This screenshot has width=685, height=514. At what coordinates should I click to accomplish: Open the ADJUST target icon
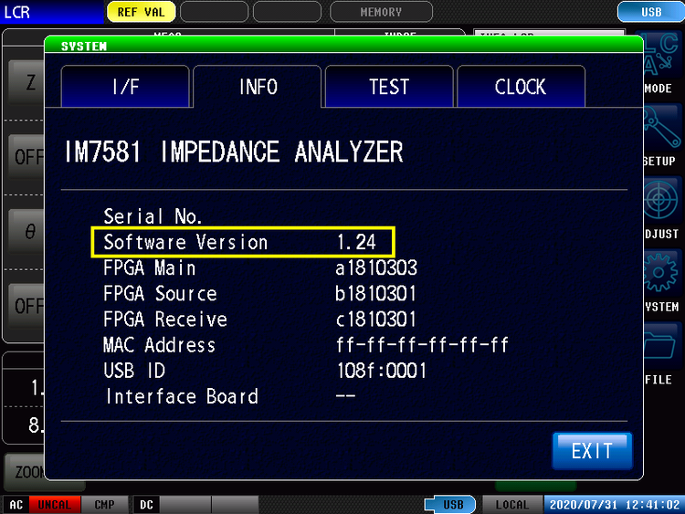pyautogui.click(x=662, y=209)
